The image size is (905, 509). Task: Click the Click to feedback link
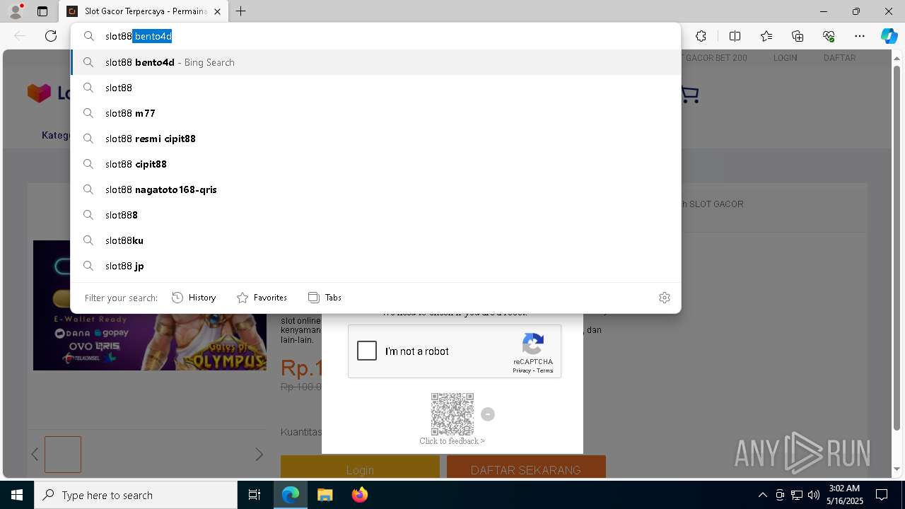tap(452, 441)
